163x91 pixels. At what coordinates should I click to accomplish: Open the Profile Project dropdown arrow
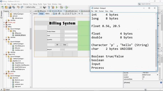(69, 7)
